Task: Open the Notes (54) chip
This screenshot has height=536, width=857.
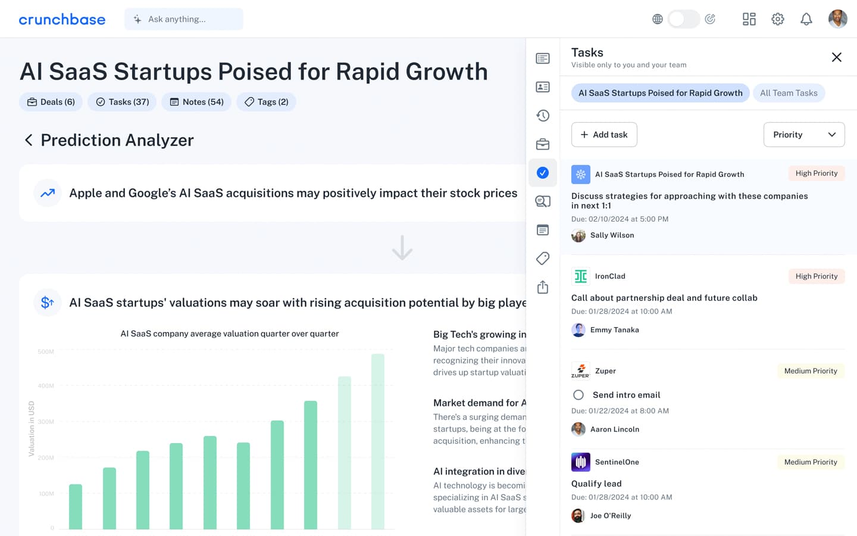Action: pos(196,102)
